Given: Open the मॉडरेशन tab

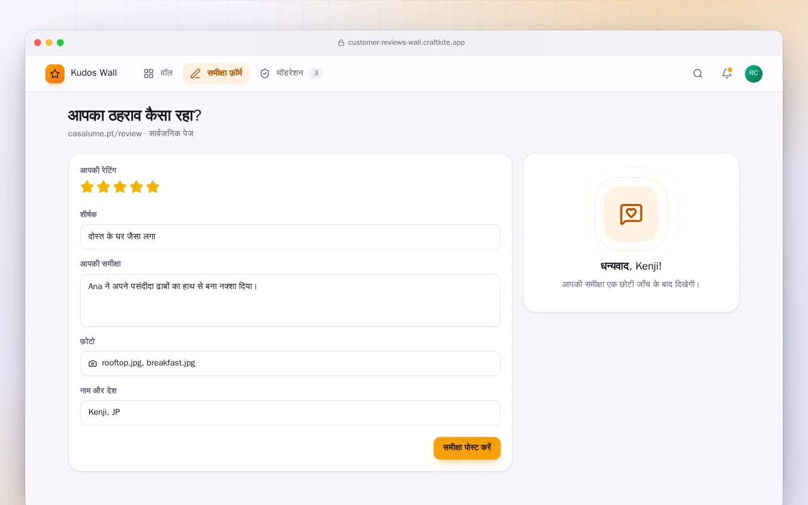Looking at the screenshot, I should [x=291, y=74].
